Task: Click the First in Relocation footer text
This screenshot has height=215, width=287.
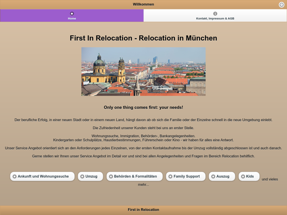Action: (143, 210)
